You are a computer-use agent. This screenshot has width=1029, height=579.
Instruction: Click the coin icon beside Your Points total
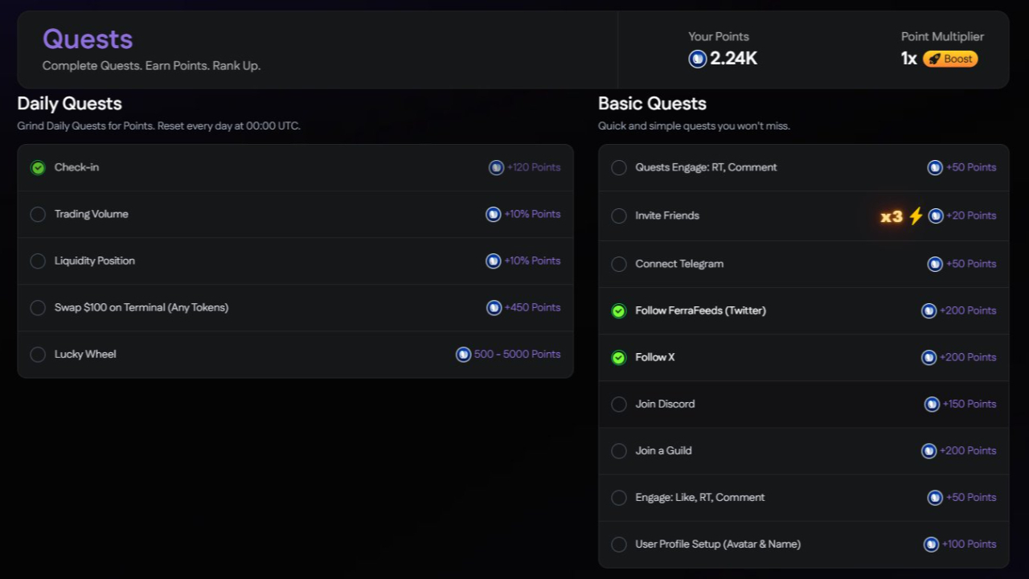click(698, 59)
